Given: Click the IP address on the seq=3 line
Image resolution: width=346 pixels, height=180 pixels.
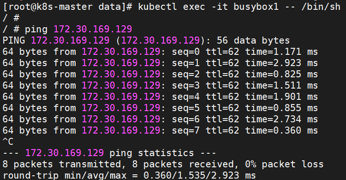Looking at the screenshot, I should click(x=121, y=85).
